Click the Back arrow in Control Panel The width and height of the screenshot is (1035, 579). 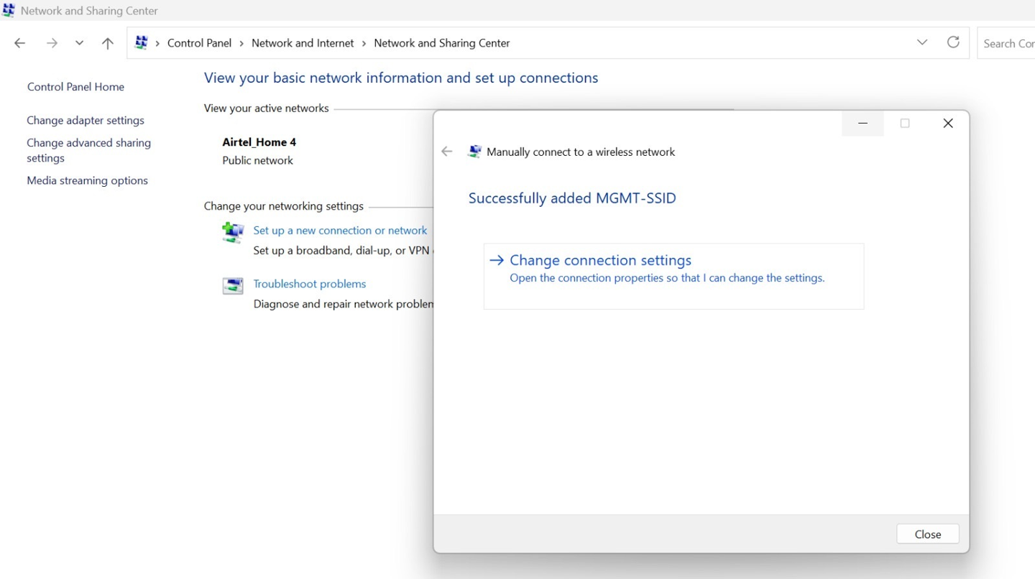(19, 43)
